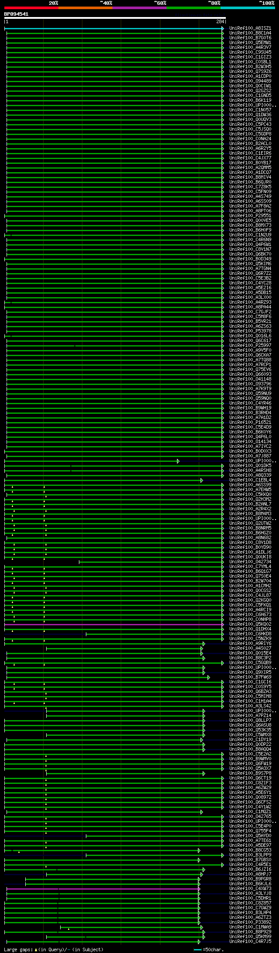Click the 284 end position marker
Viewport: 279px width, 953px height.
(220, 21)
